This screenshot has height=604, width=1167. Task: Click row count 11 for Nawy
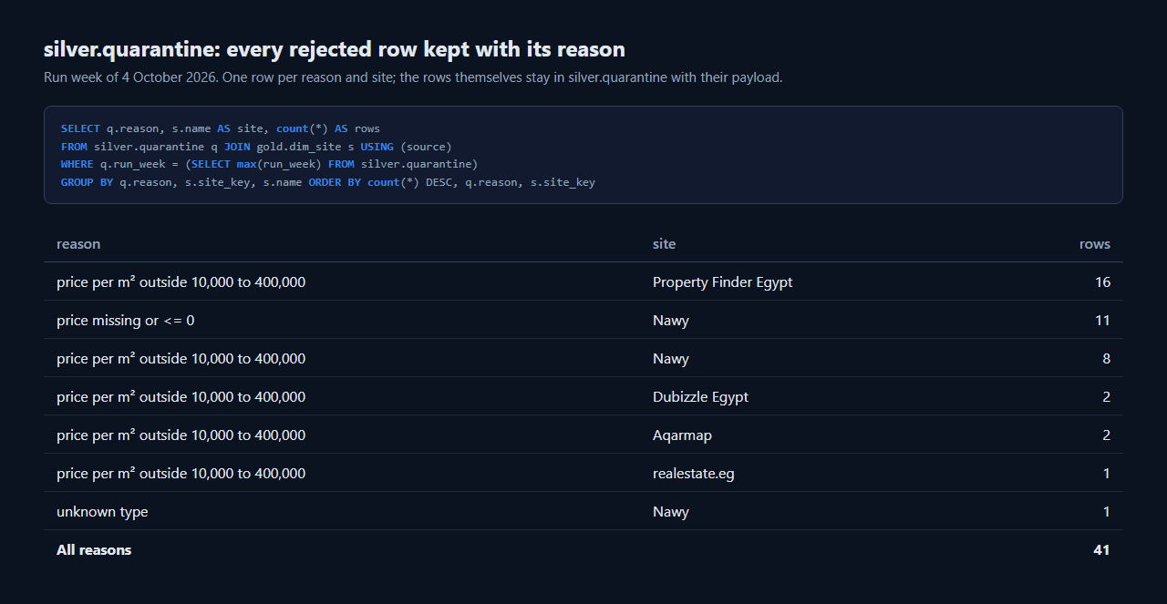tap(1102, 321)
